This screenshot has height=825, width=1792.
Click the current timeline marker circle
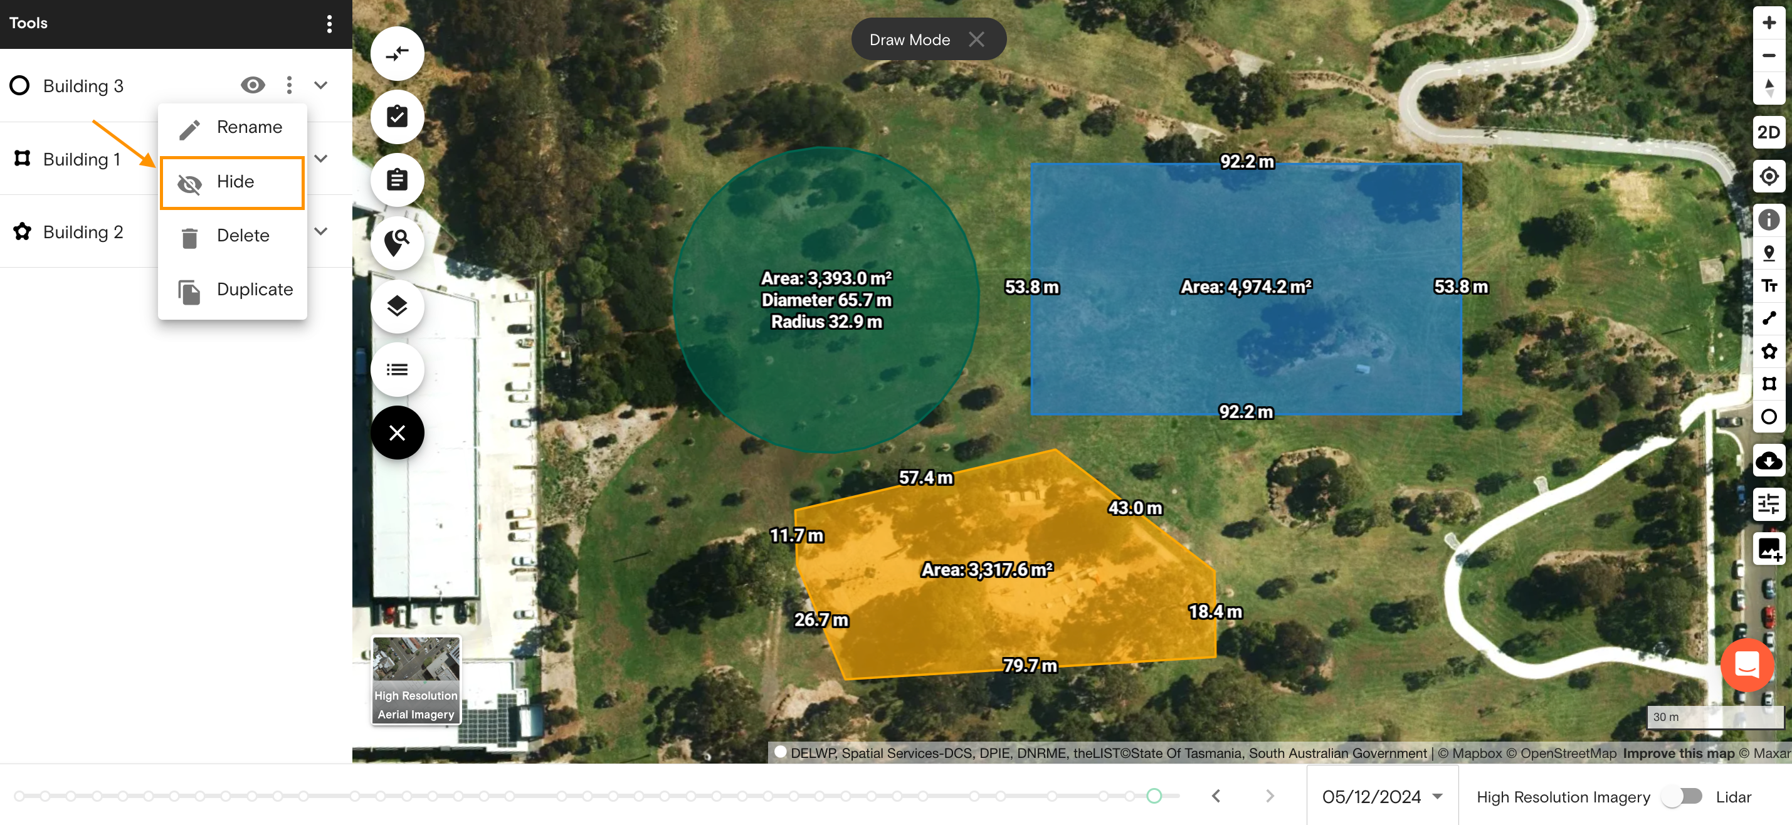[1154, 796]
